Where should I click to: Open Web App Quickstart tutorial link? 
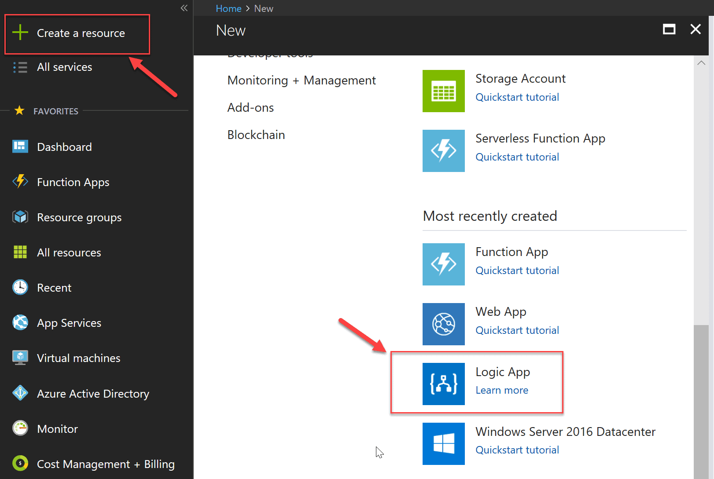[x=517, y=330]
